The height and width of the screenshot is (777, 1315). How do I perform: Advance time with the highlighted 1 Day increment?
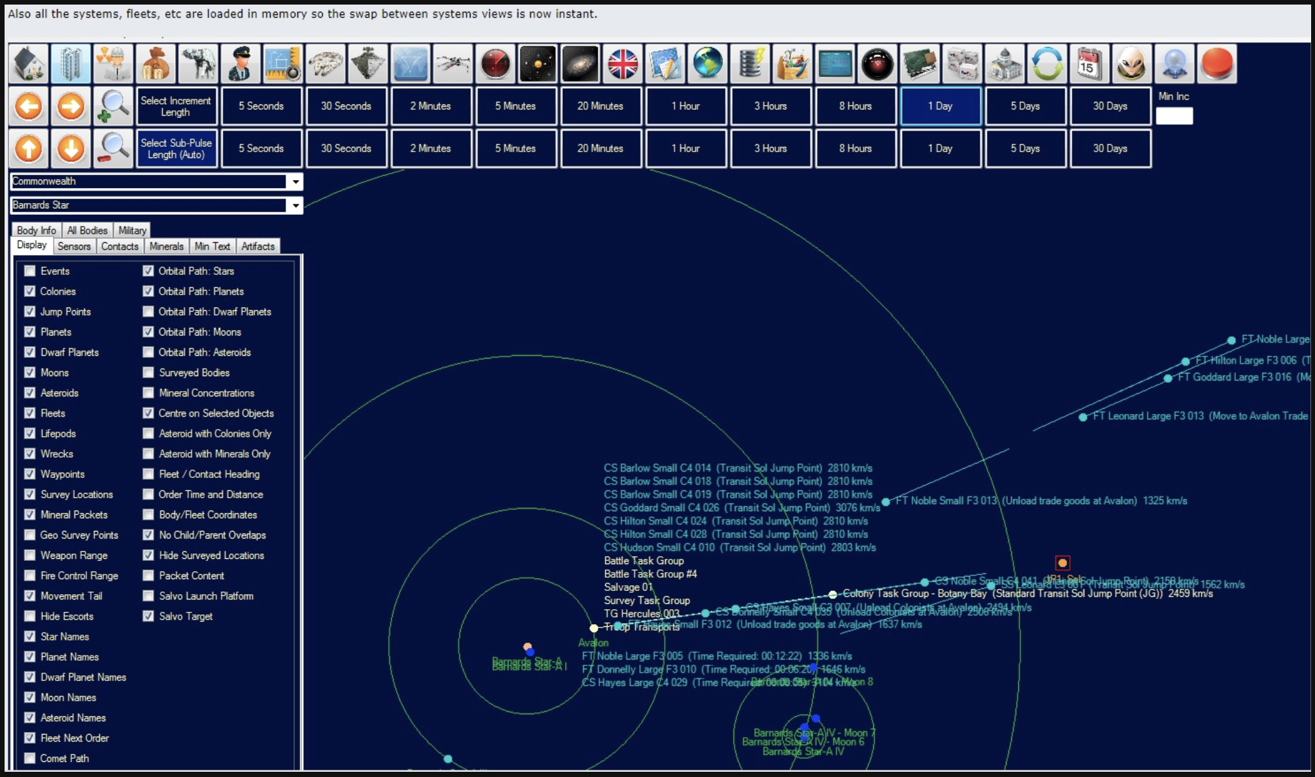click(940, 106)
